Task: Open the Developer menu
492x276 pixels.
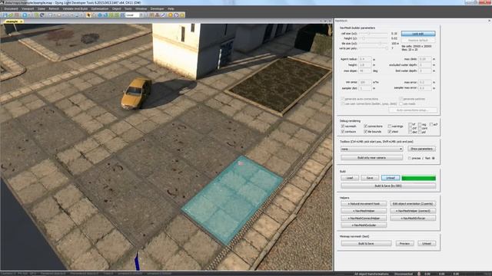Action: click(x=157, y=8)
